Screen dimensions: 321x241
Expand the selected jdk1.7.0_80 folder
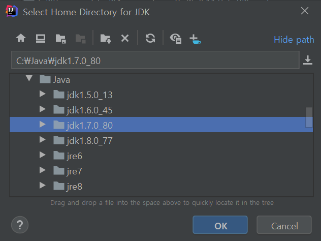[x=42, y=124]
